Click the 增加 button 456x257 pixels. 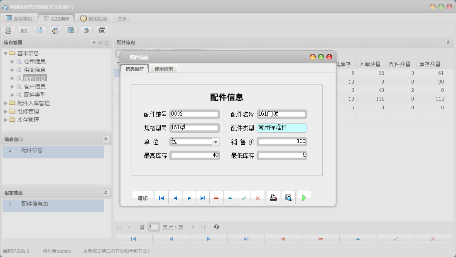click(x=142, y=198)
